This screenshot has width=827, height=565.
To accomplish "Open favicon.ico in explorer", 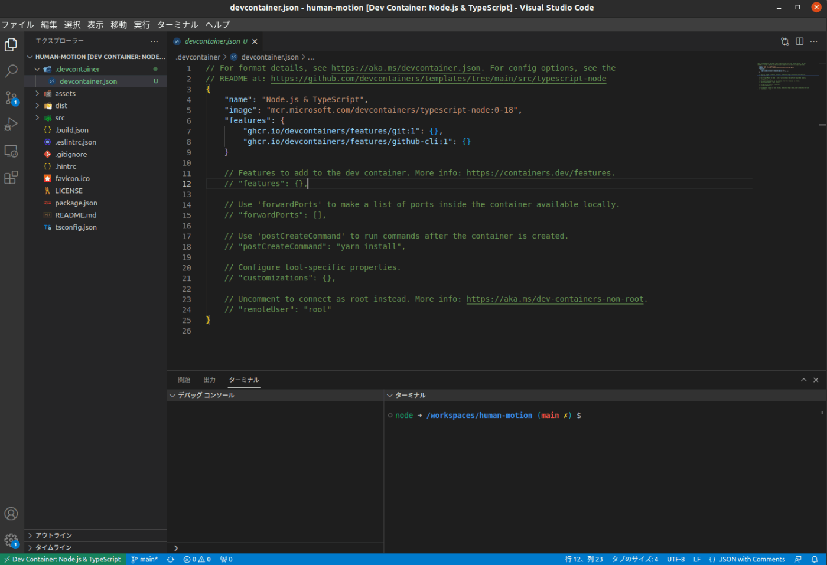I will click(x=96, y=179).
